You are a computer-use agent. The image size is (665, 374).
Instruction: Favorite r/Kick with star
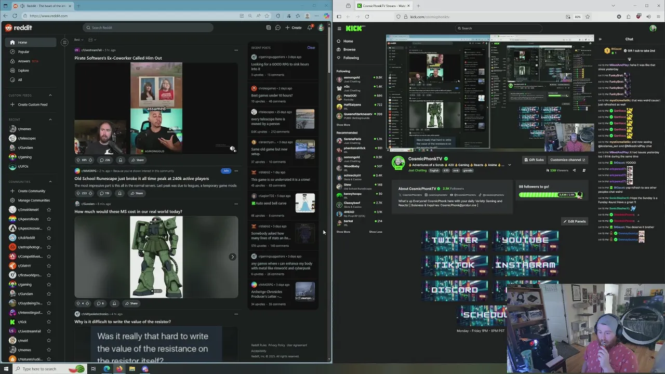pyautogui.click(x=49, y=322)
